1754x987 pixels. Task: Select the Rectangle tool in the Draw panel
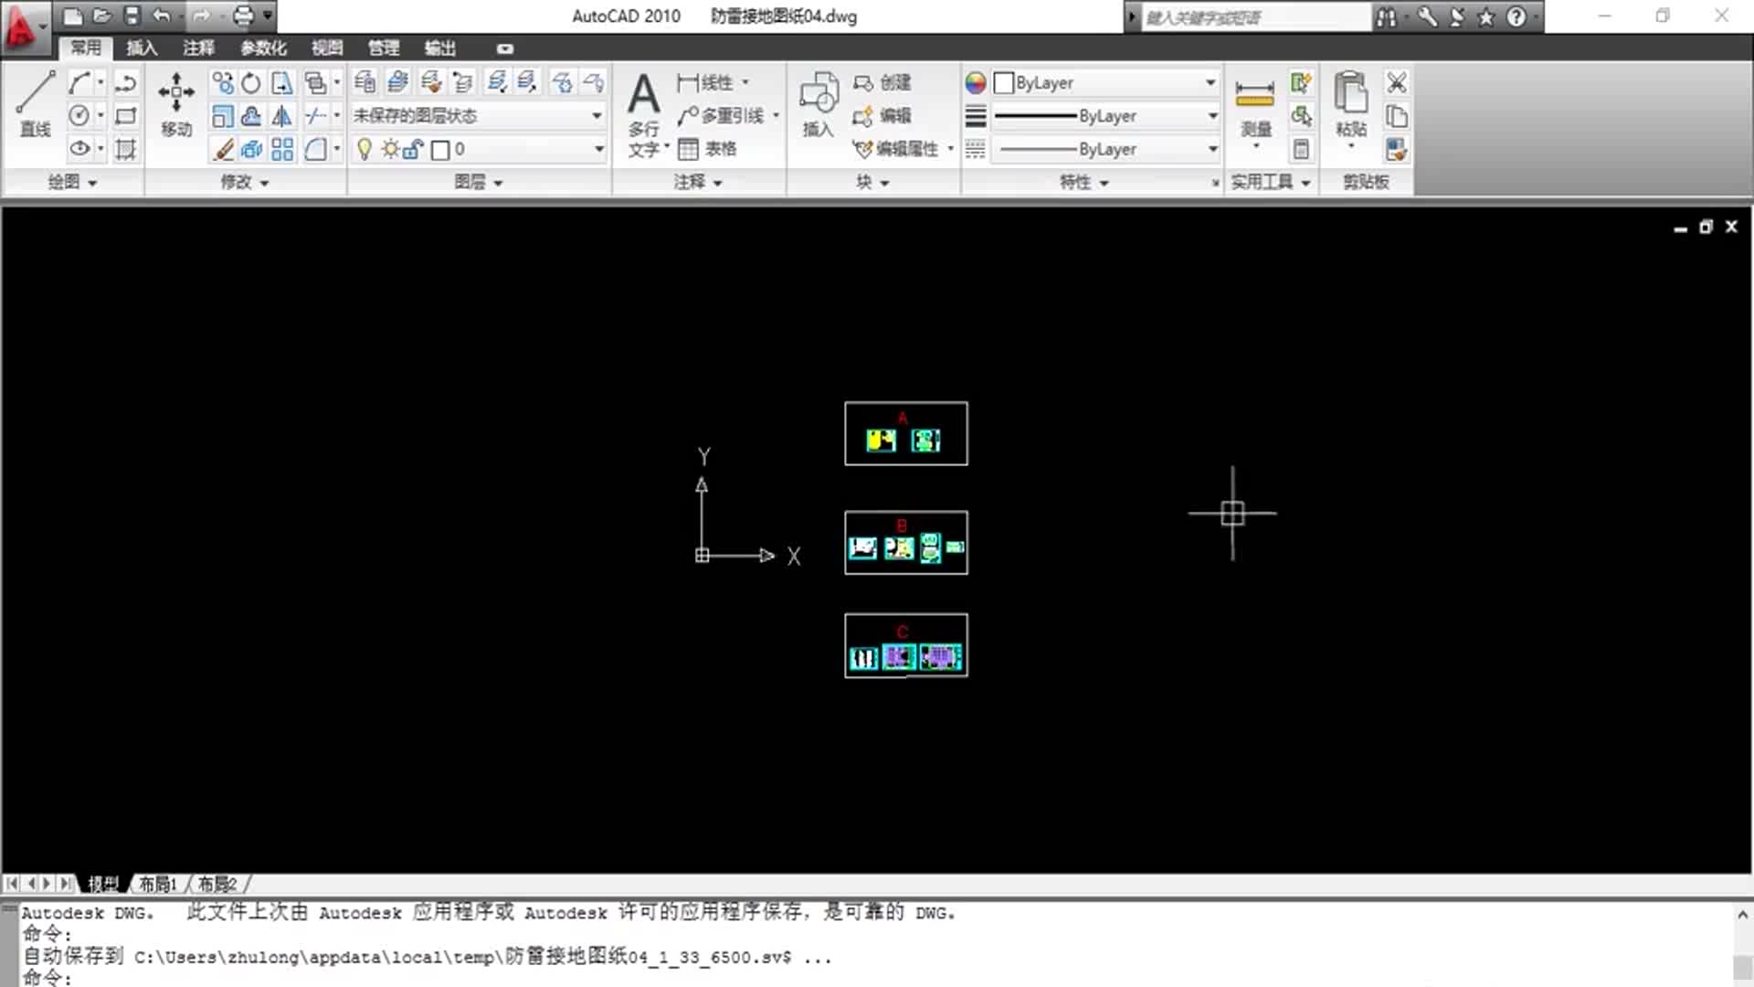pyautogui.click(x=125, y=115)
